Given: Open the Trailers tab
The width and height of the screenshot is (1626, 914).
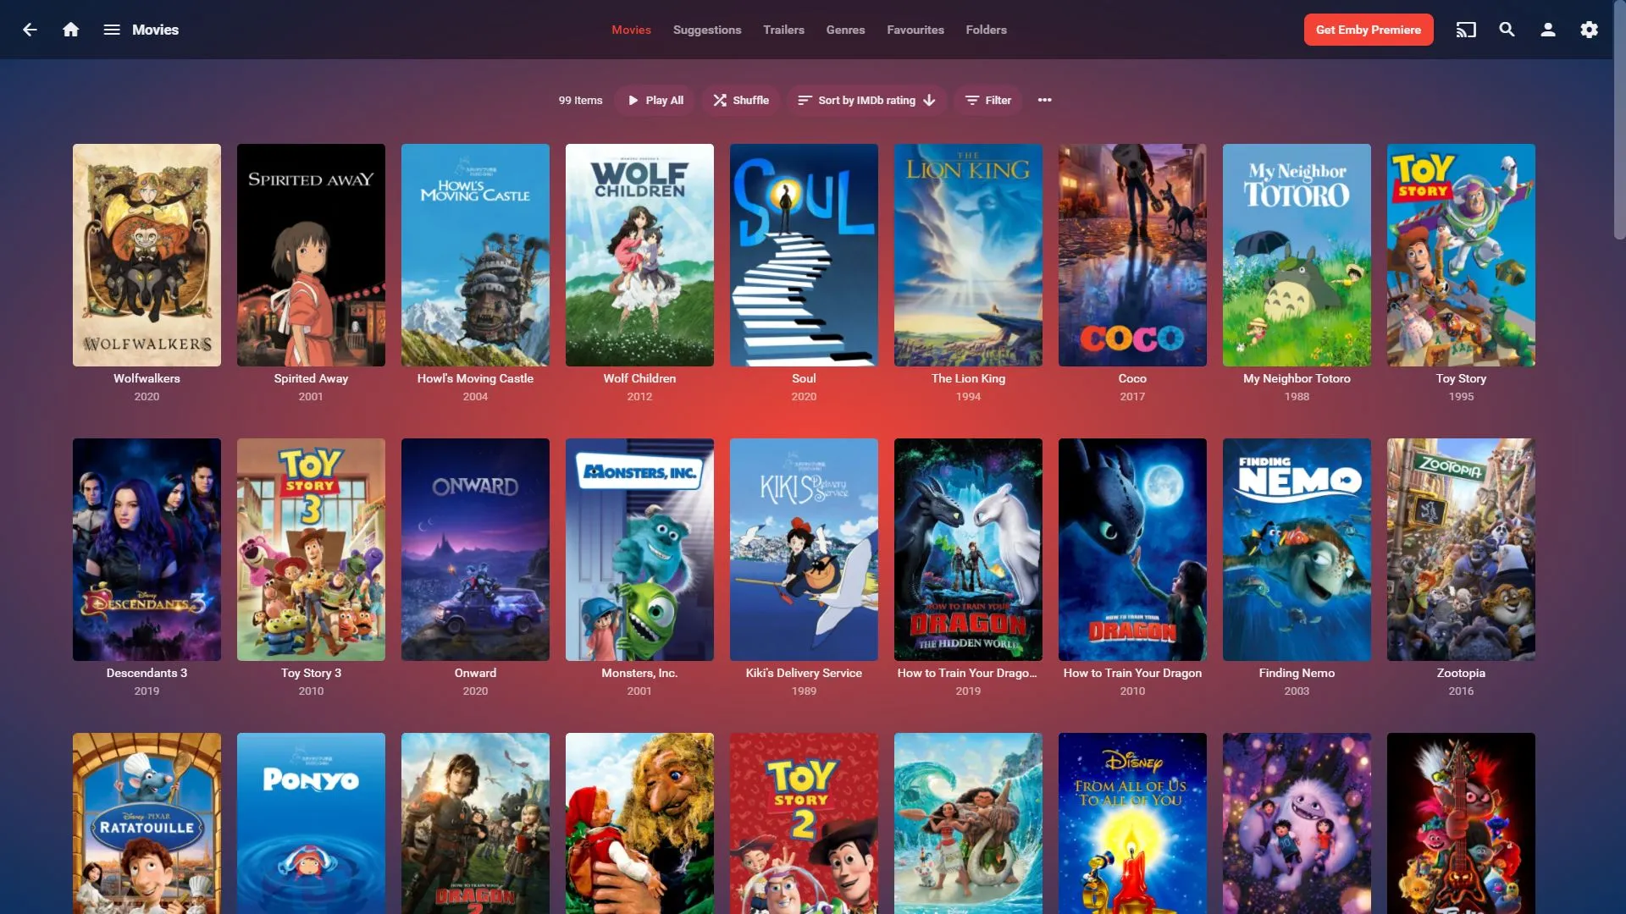Looking at the screenshot, I should pos(784,30).
